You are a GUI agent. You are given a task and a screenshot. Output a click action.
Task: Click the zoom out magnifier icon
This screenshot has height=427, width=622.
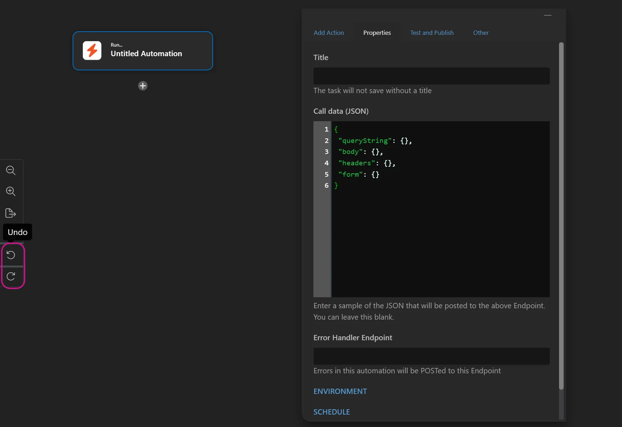[x=11, y=170]
